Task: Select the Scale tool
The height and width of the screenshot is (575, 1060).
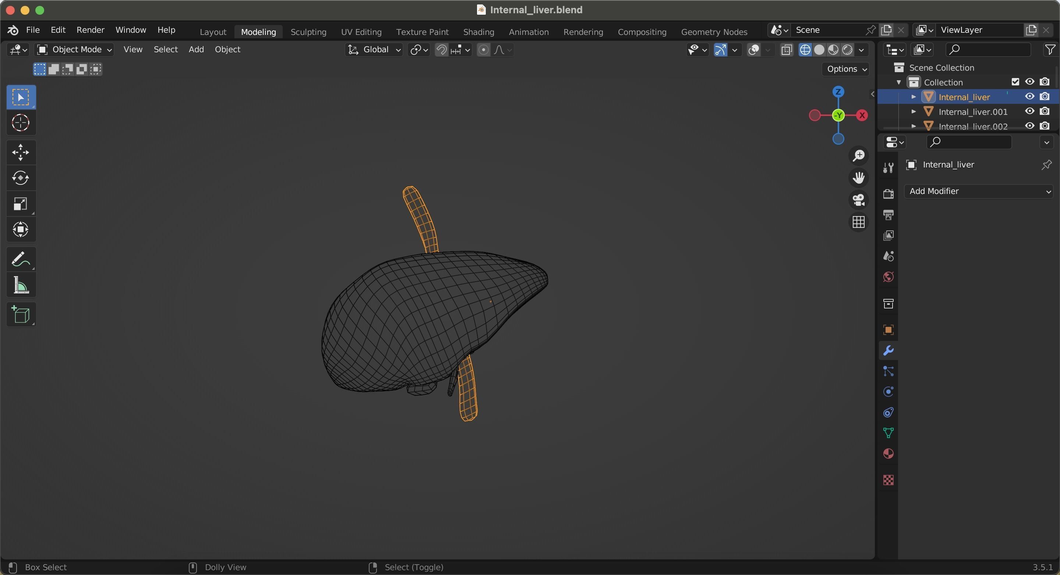Action: tap(21, 204)
